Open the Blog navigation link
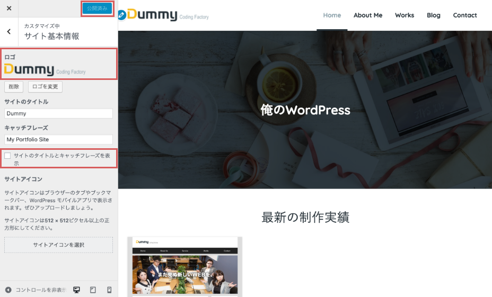This screenshot has height=297, width=492. point(433,15)
